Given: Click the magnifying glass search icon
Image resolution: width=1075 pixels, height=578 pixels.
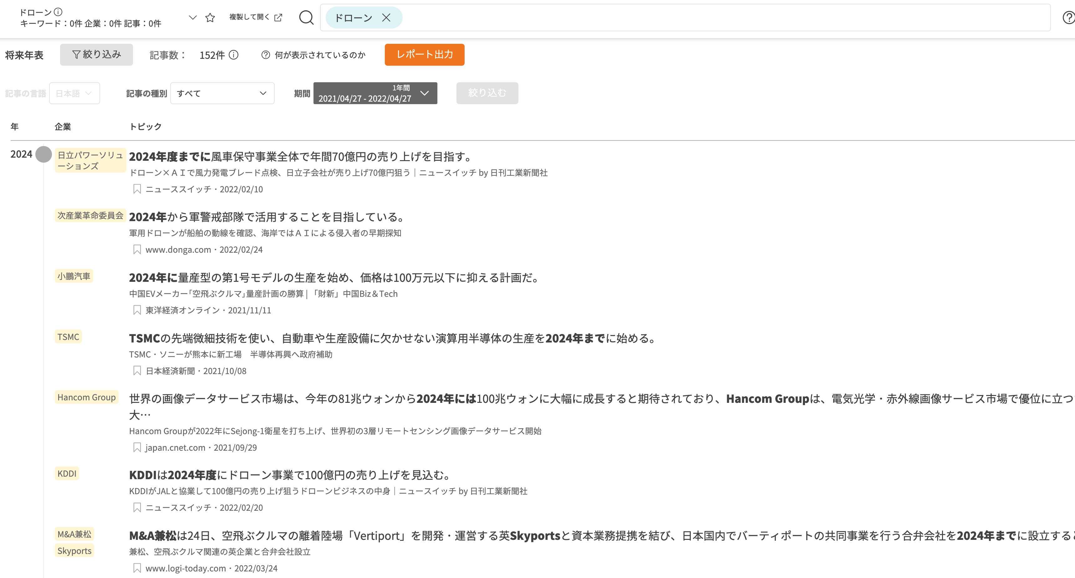Looking at the screenshot, I should [306, 18].
